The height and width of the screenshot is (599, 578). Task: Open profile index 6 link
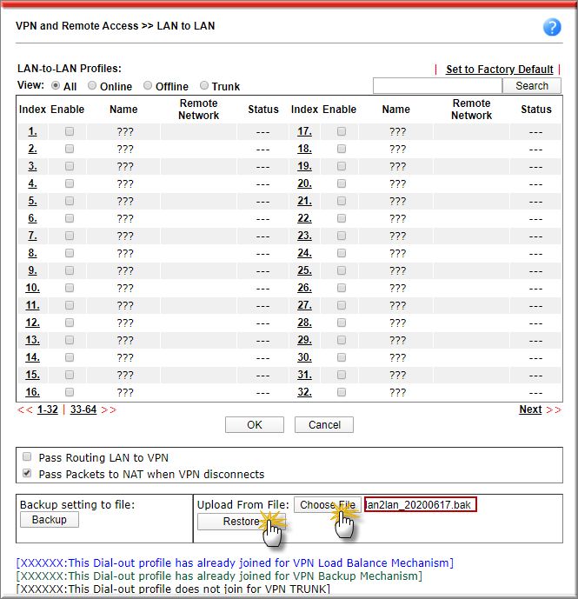coord(32,218)
